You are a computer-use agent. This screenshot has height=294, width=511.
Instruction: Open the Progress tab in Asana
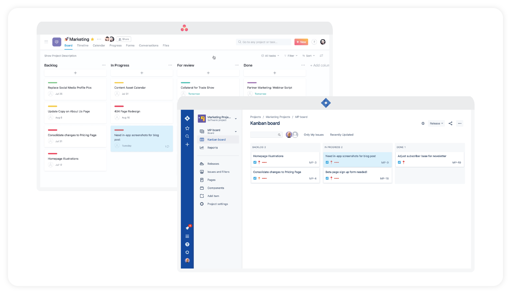click(x=116, y=46)
